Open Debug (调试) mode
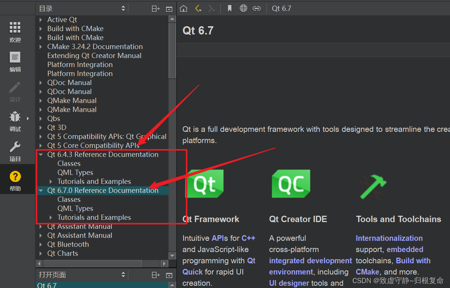The height and width of the screenshot is (288, 450). 15,122
